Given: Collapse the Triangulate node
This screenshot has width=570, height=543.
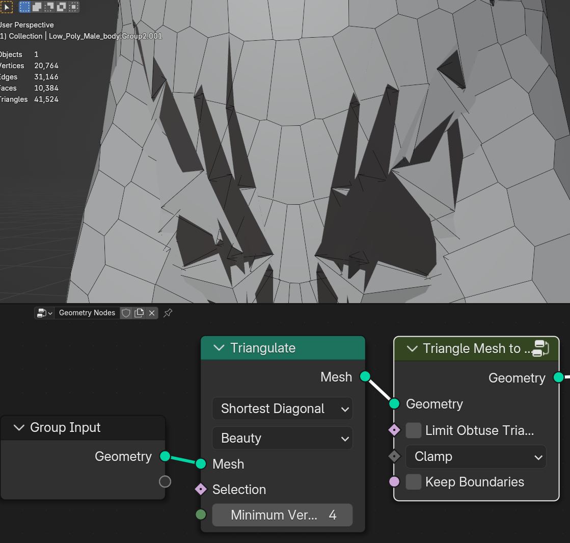Looking at the screenshot, I should [219, 348].
